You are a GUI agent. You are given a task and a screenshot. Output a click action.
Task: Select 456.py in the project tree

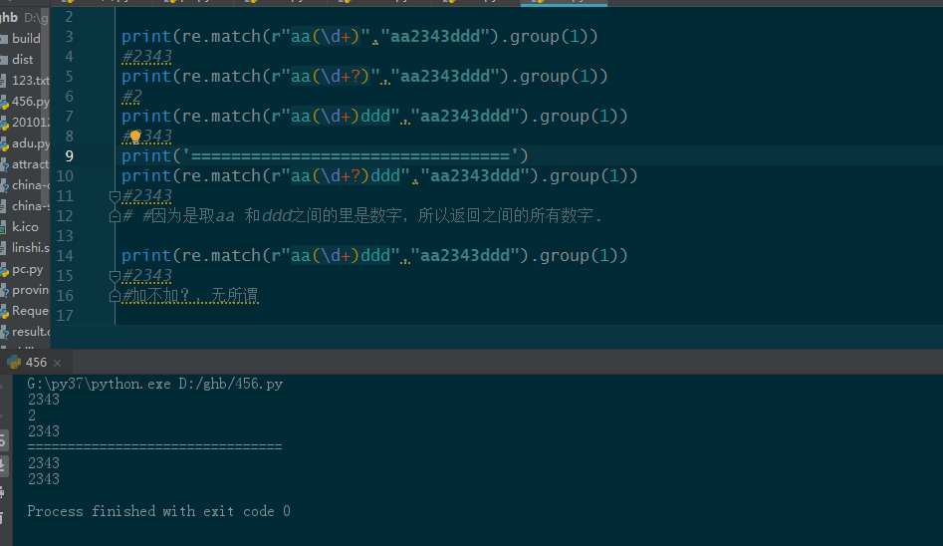click(x=29, y=102)
